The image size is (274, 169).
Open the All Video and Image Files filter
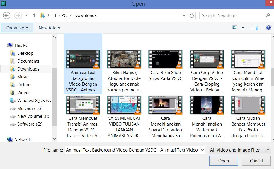click(240, 150)
